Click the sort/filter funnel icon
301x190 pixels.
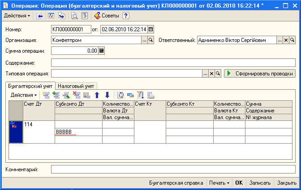point(141,95)
